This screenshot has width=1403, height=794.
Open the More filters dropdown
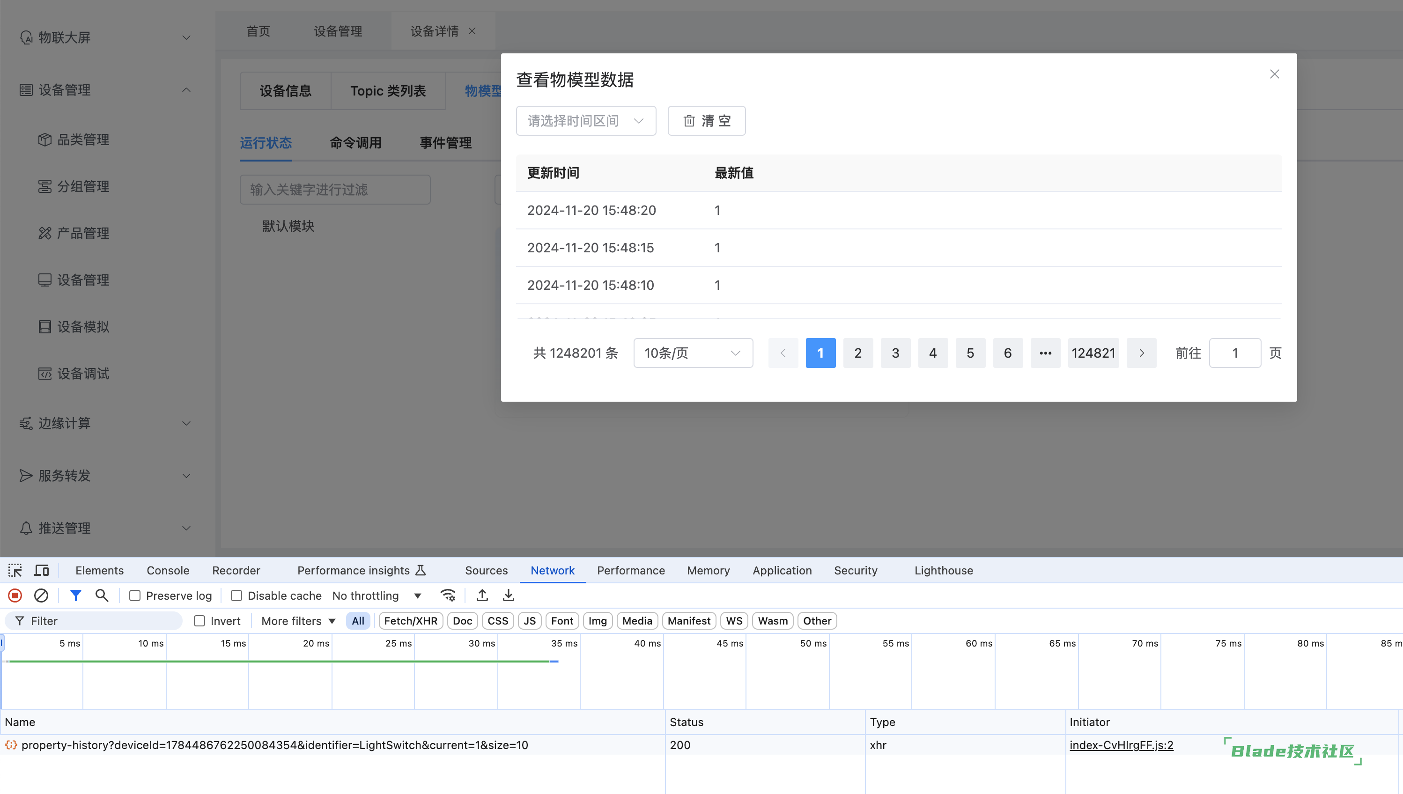click(298, 621)
